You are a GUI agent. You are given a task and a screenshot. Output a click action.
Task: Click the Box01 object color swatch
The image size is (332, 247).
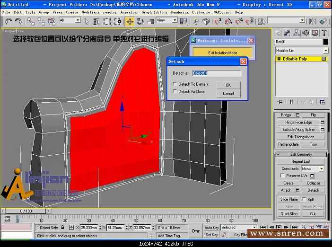pyautogui.click(x=324, y=42)
